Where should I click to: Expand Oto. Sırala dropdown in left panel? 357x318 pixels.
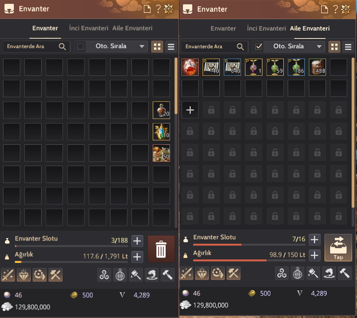142,47
